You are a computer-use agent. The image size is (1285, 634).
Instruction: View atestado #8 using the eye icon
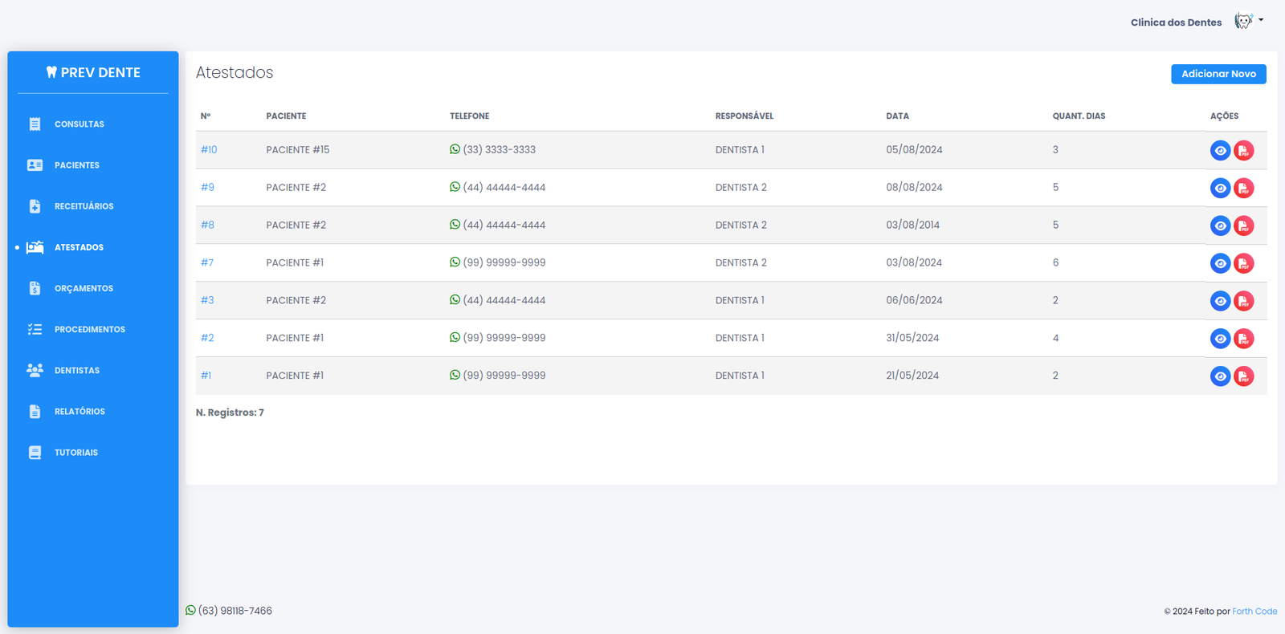(1220, 226)
